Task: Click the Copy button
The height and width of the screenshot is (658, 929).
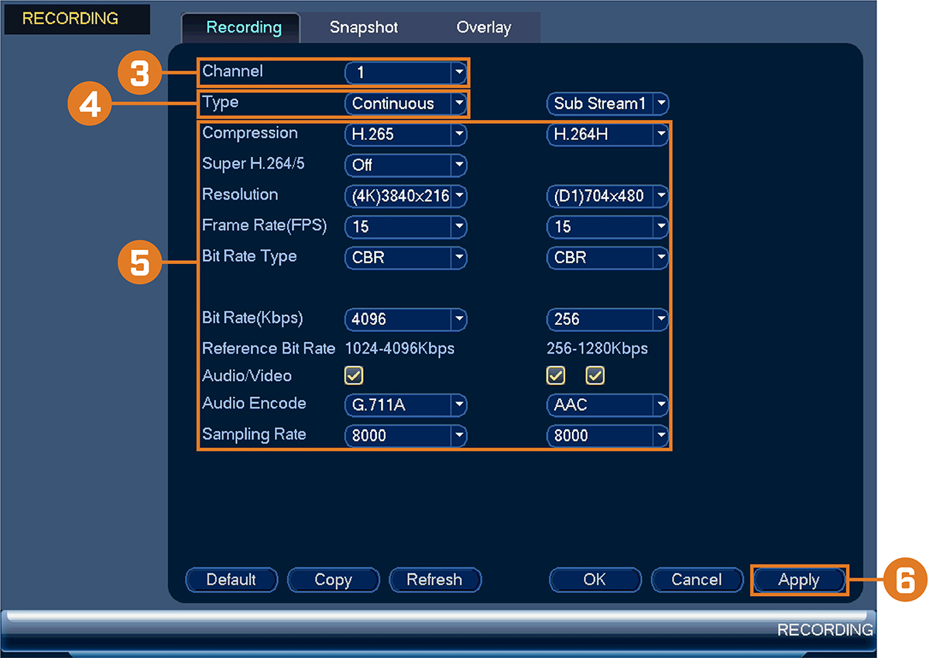Action: click(334, 580)
